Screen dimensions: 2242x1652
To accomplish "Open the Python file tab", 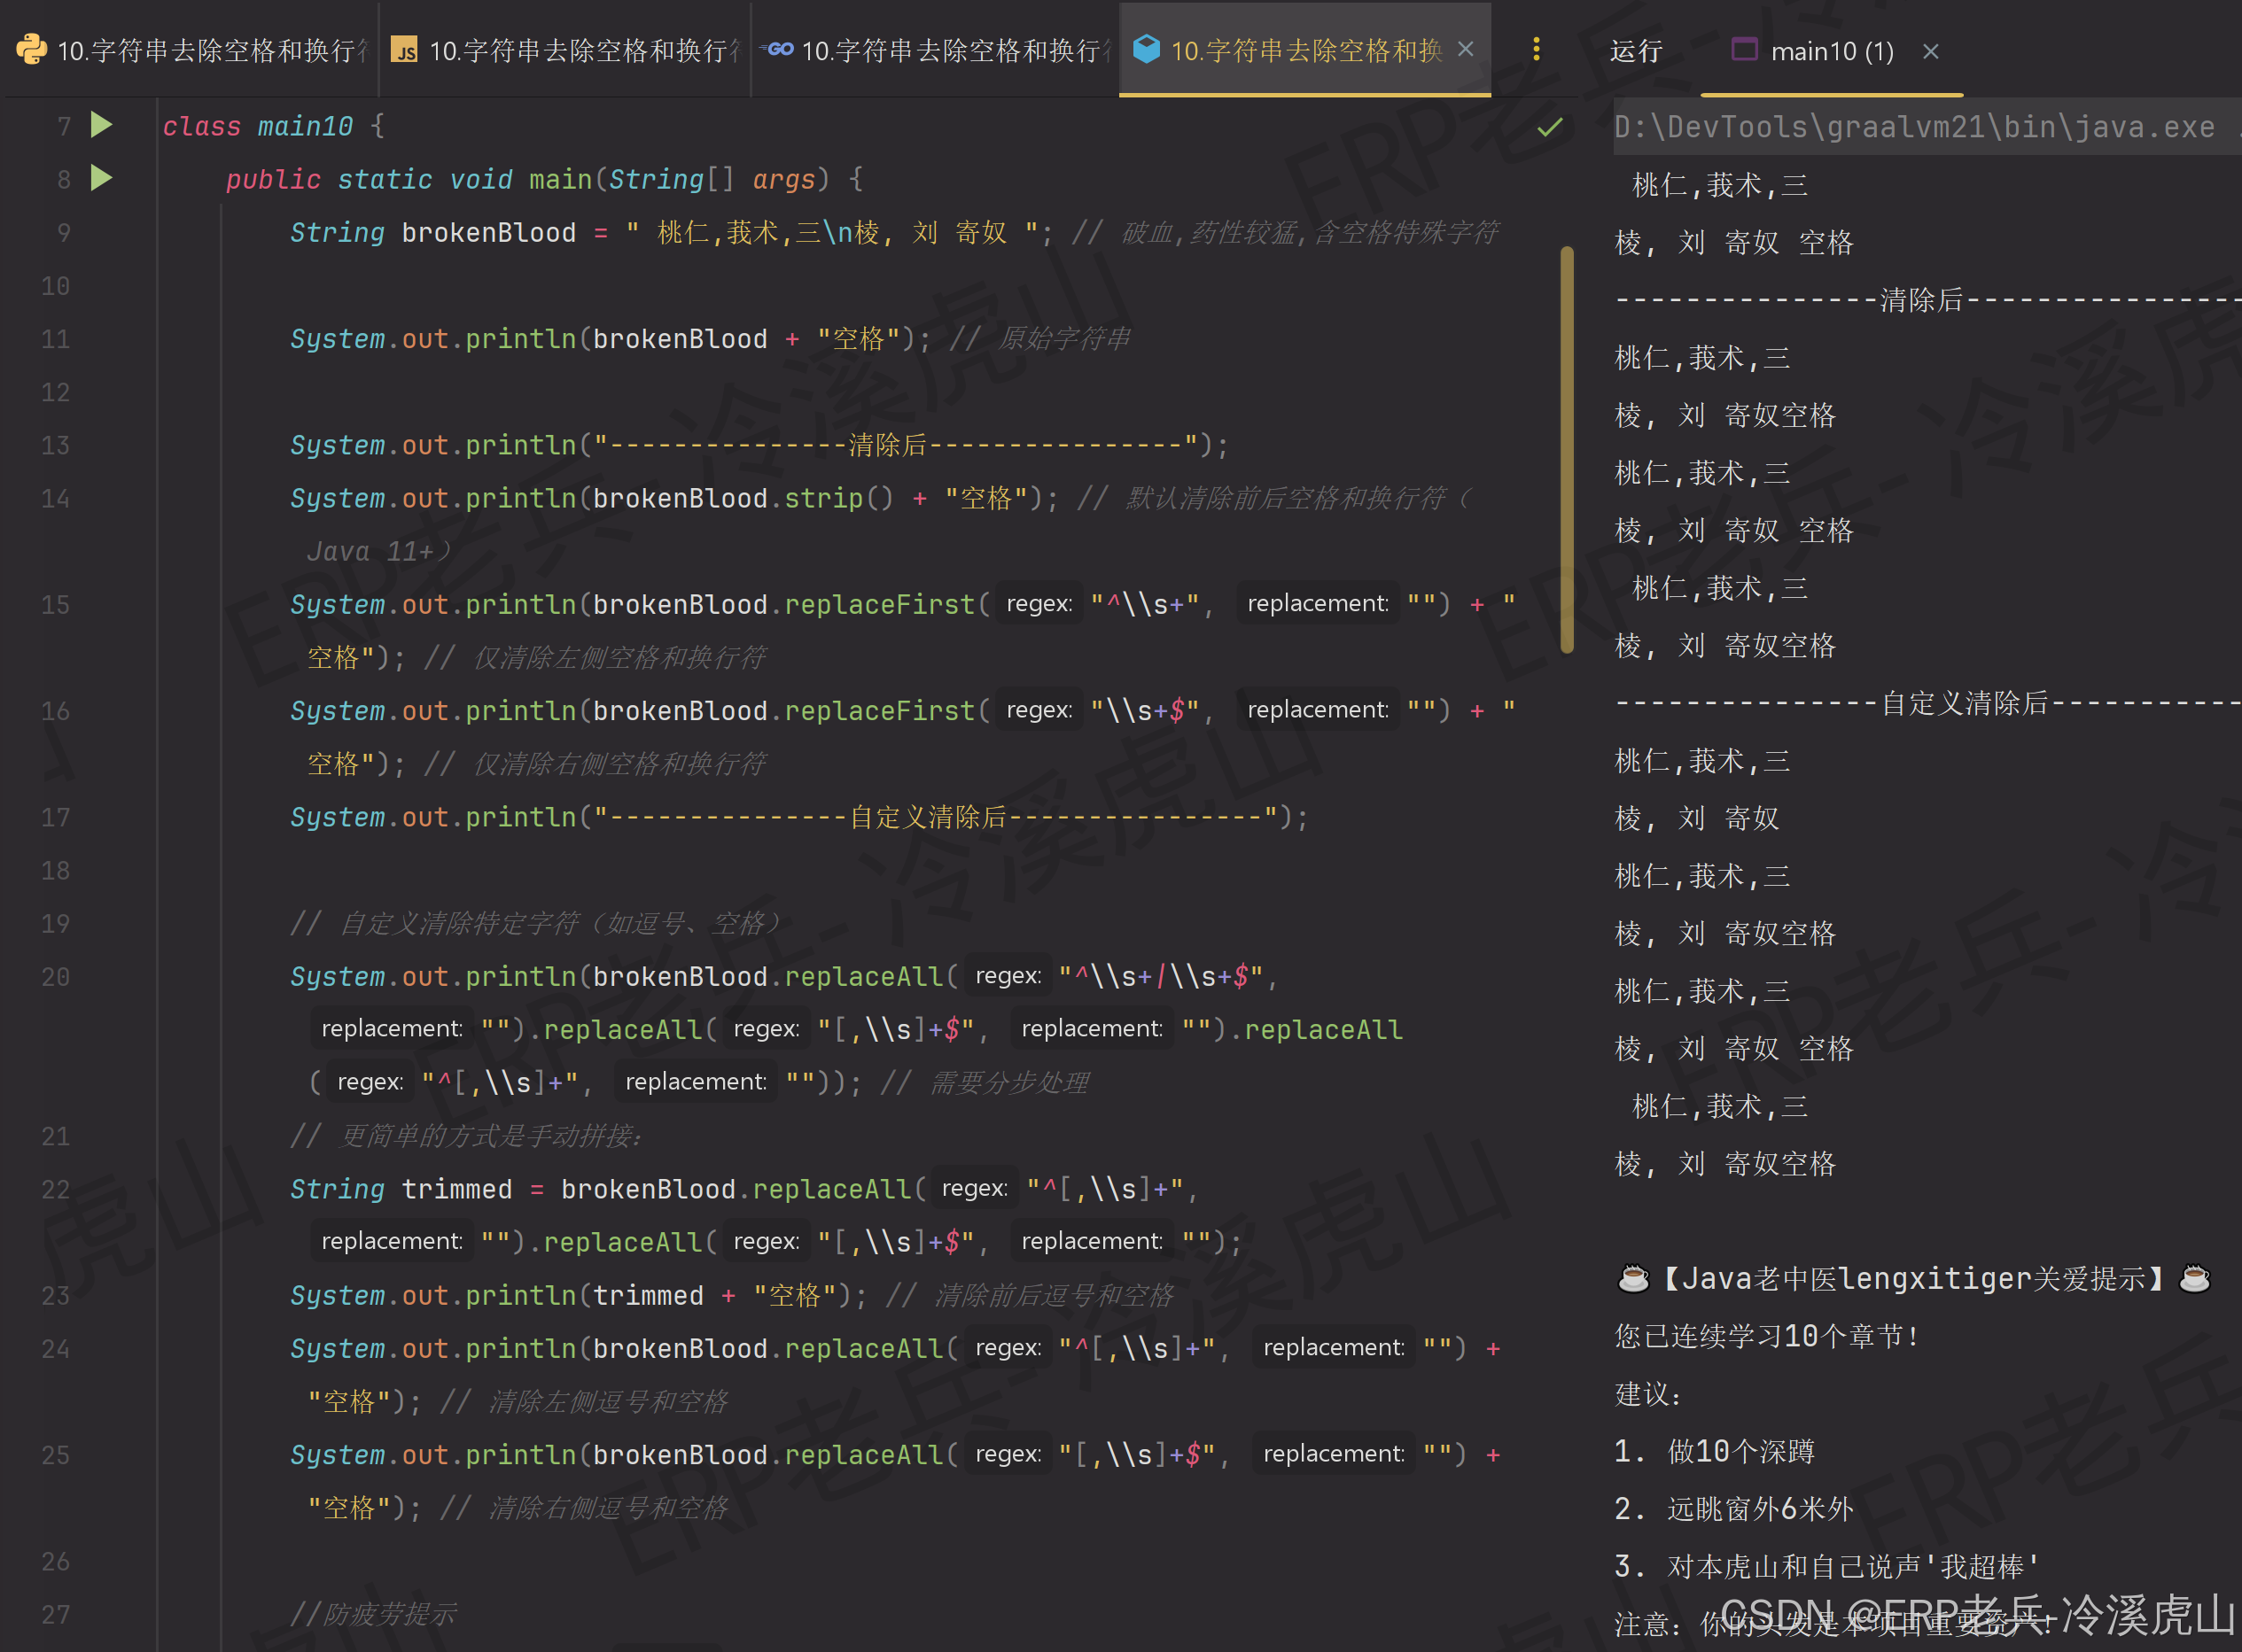I will click(192, 50).
